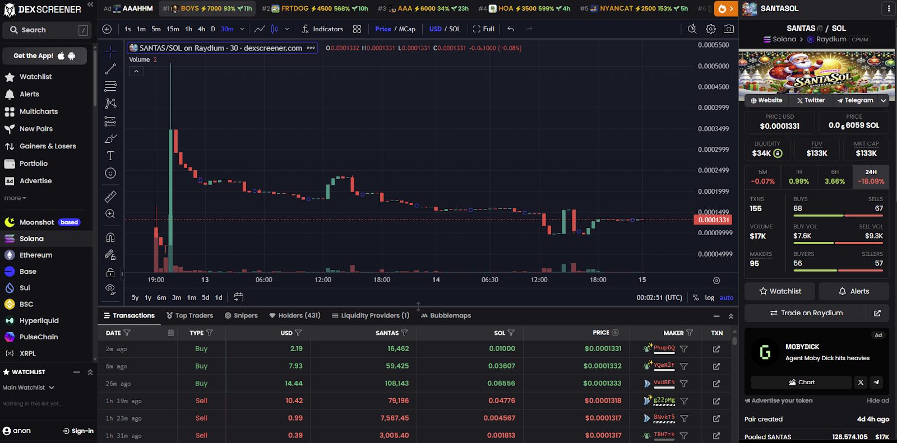Open the Snipers tab
This screenshot has width=897, height=443.
coord(241,316)
